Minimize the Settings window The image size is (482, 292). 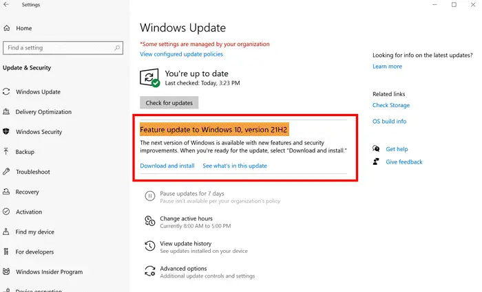(434, 5)
